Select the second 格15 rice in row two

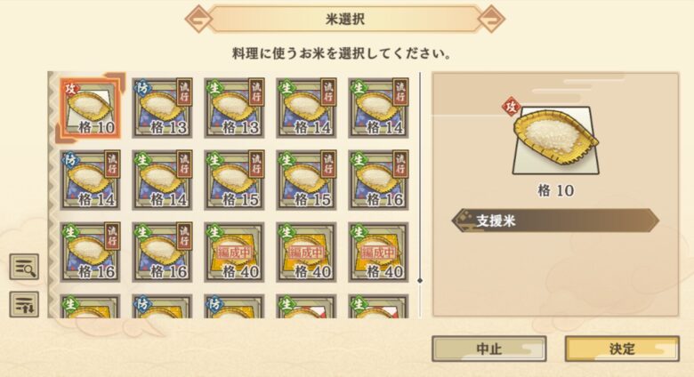306,180
